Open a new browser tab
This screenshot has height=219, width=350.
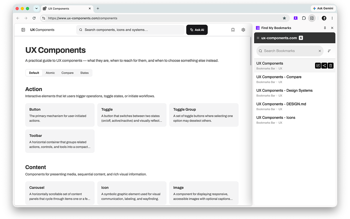pyautogui.click(x=98, y=8)
